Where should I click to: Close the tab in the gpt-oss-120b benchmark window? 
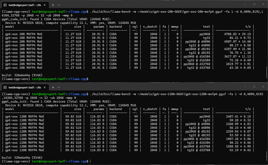click(45, 87)
